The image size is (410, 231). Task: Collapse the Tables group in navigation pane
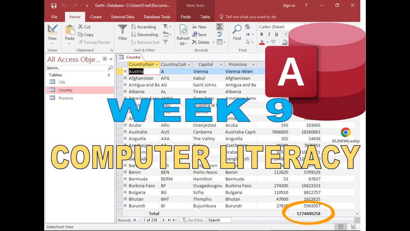pos(109,75)
